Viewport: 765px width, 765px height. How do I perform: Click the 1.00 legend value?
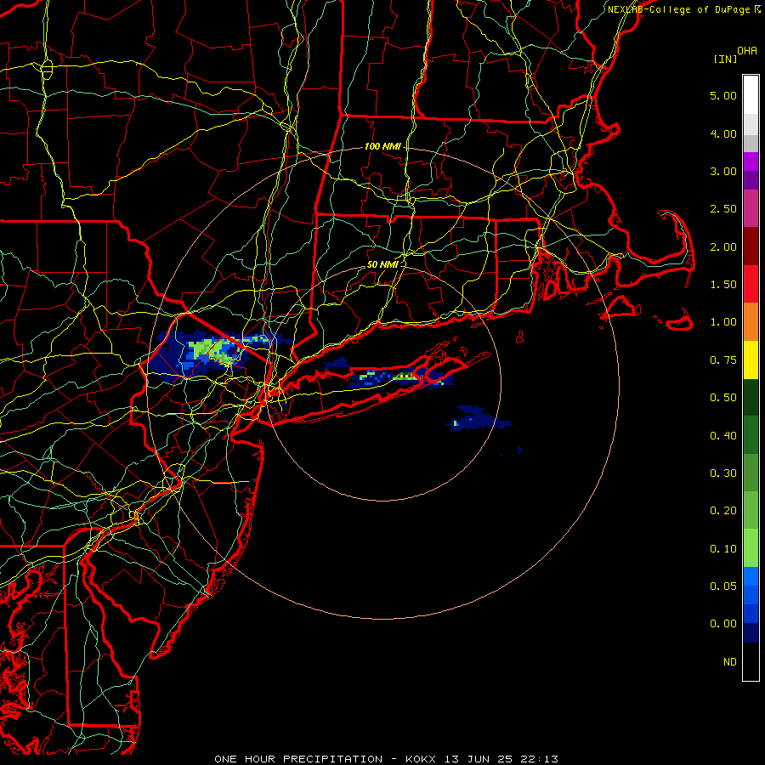tap(723, 322)
